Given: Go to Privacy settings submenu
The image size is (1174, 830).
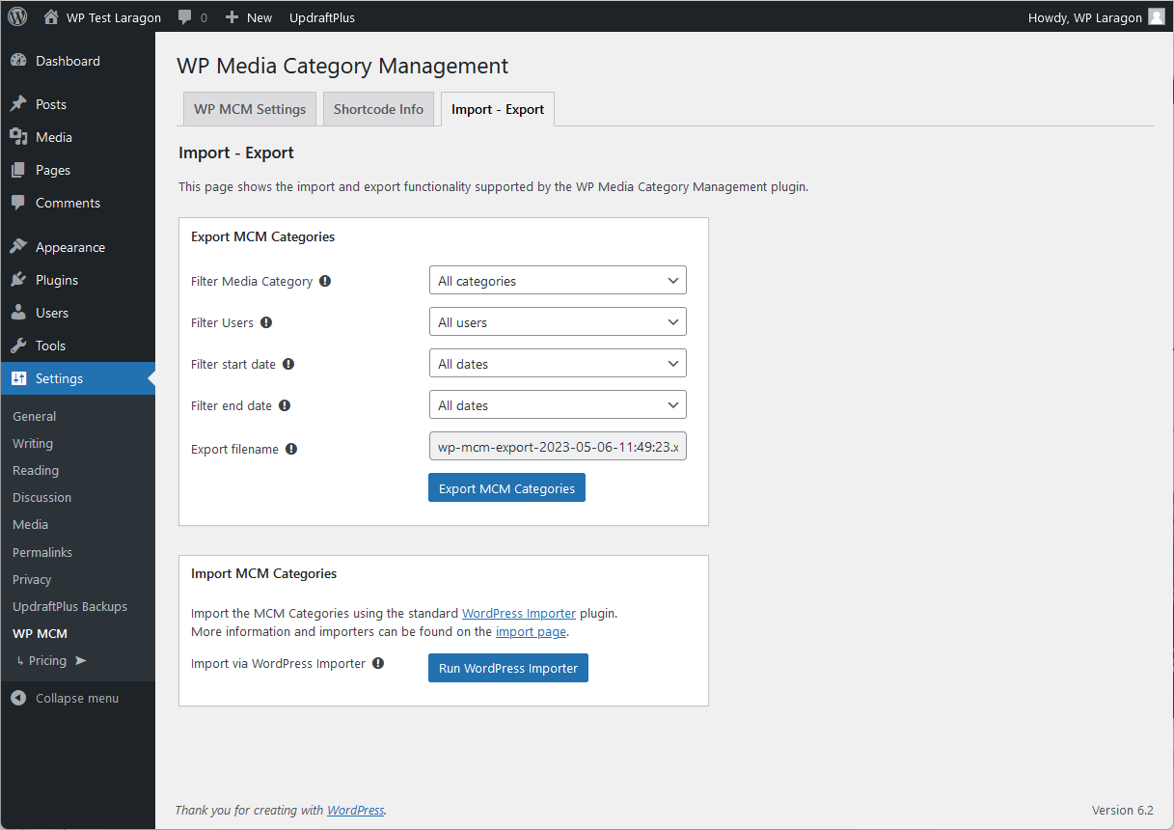Looking at the screenshot, I should click(x=32, y=579).
